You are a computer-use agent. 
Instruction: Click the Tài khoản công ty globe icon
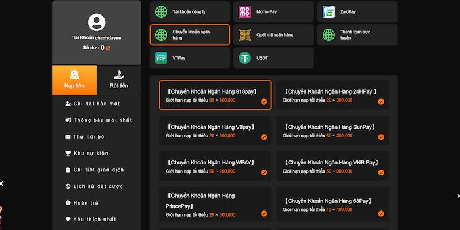click(x=161, y=11)
